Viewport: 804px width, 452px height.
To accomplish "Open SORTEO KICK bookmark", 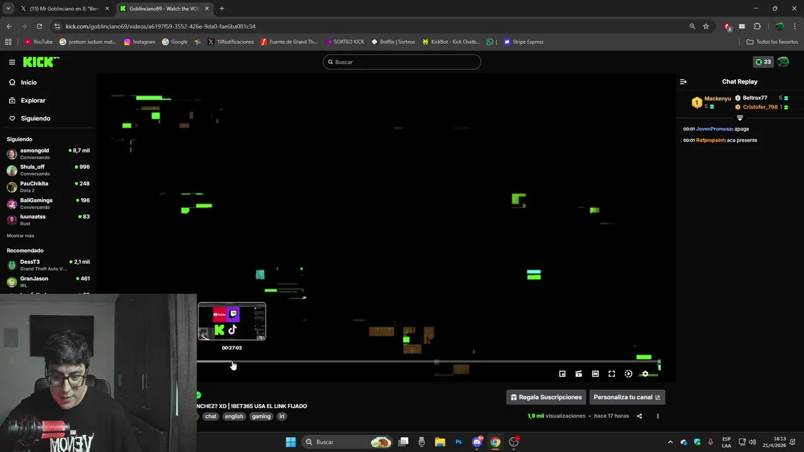I will click(x=345, y=42).
